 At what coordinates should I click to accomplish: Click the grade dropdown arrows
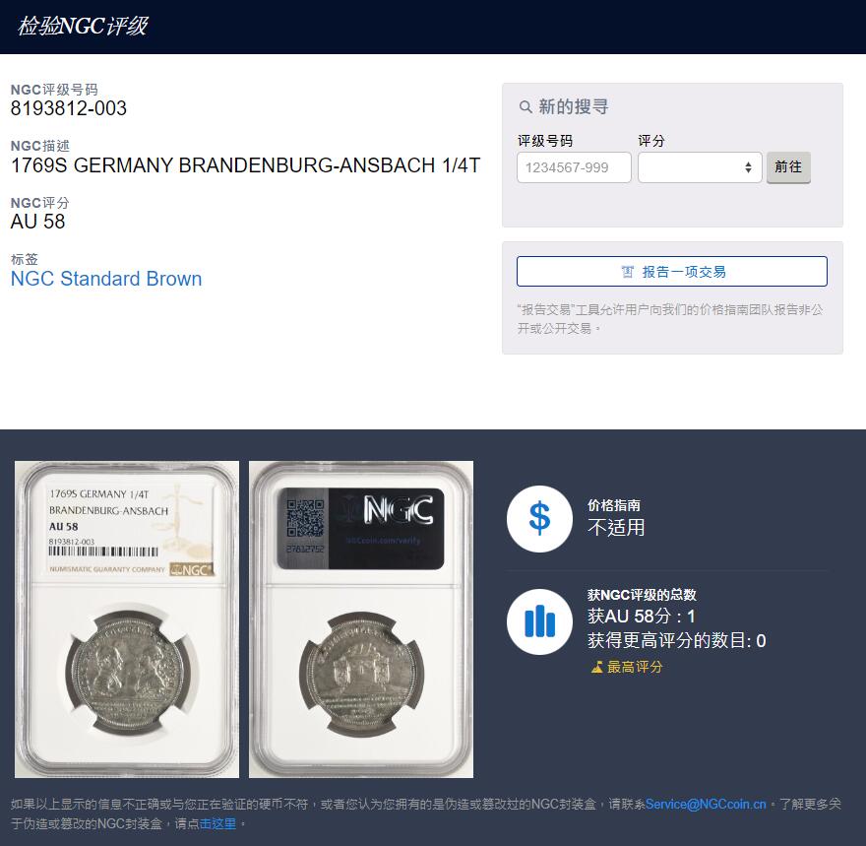(x=748, y=167)
